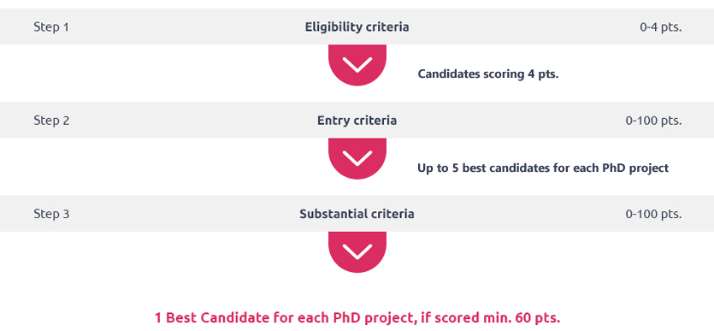Select the Entry criteria heading
The width and height of the screenshot is (714, 331).
(x=357, y=121)
